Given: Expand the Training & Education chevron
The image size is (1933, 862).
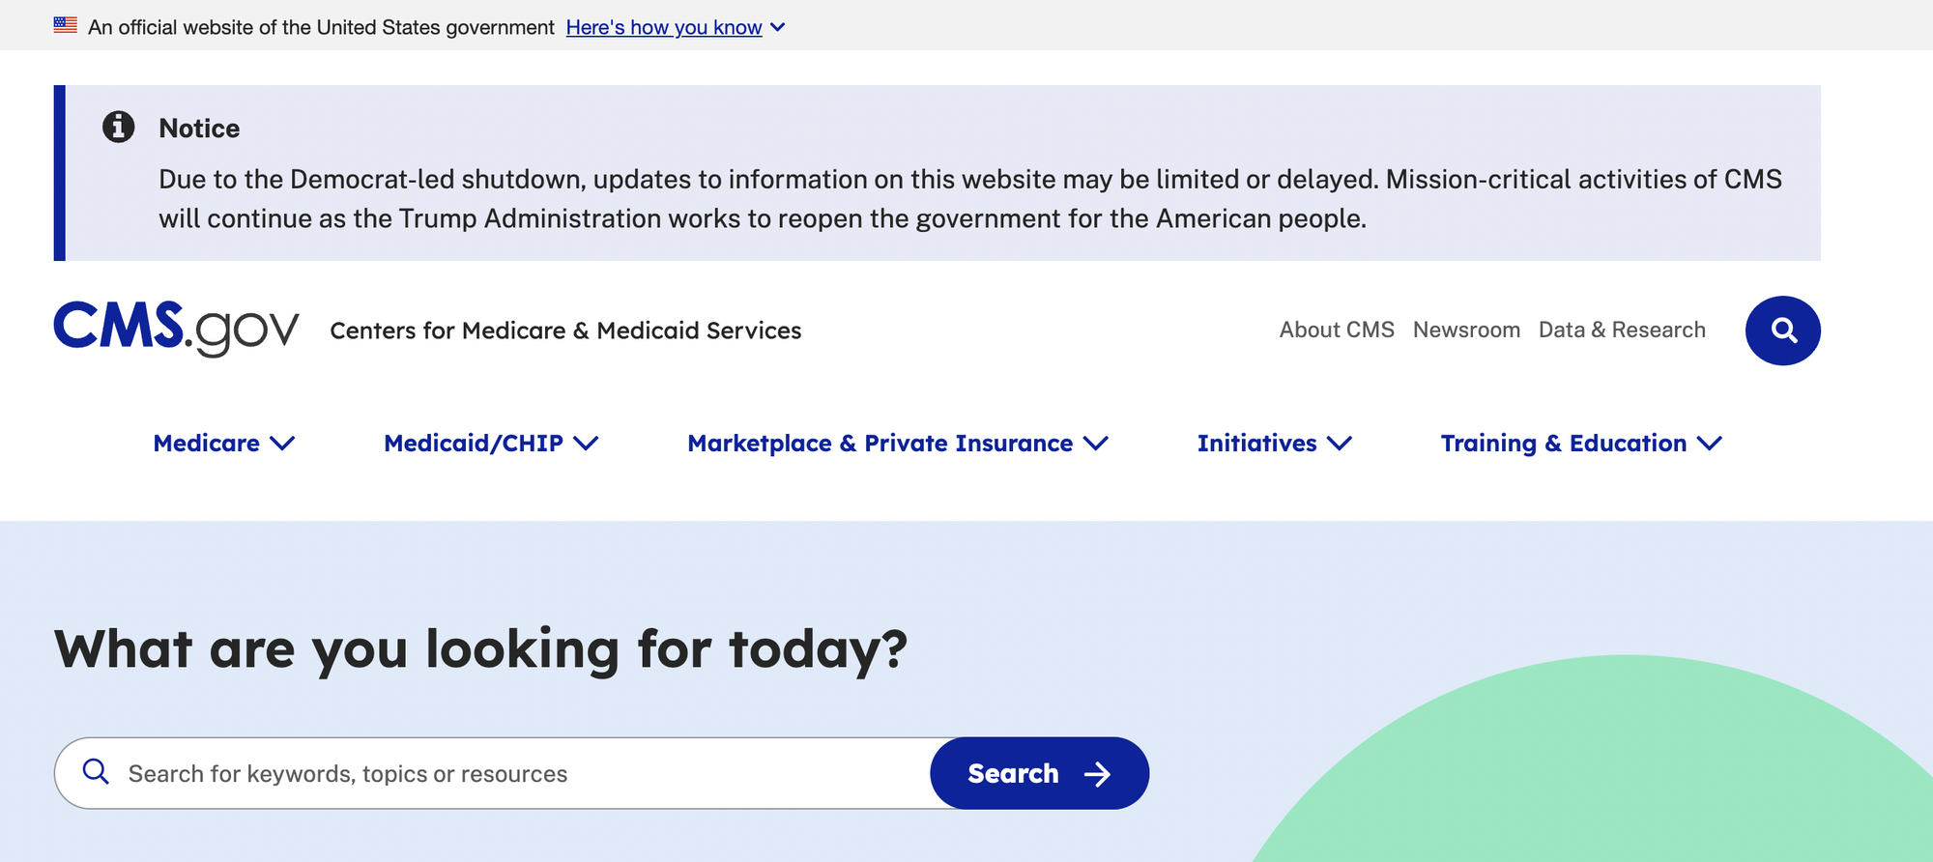Looking at the screenshot, I should [x=1709, y=444].
